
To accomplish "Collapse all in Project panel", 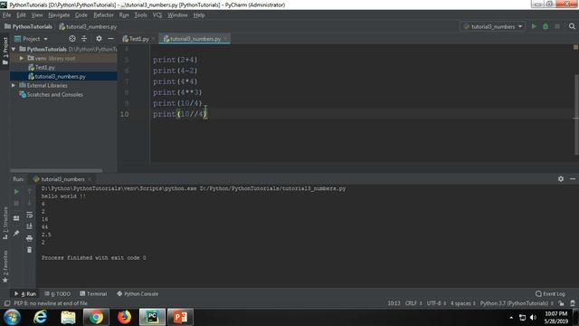I will click(84, 38).
